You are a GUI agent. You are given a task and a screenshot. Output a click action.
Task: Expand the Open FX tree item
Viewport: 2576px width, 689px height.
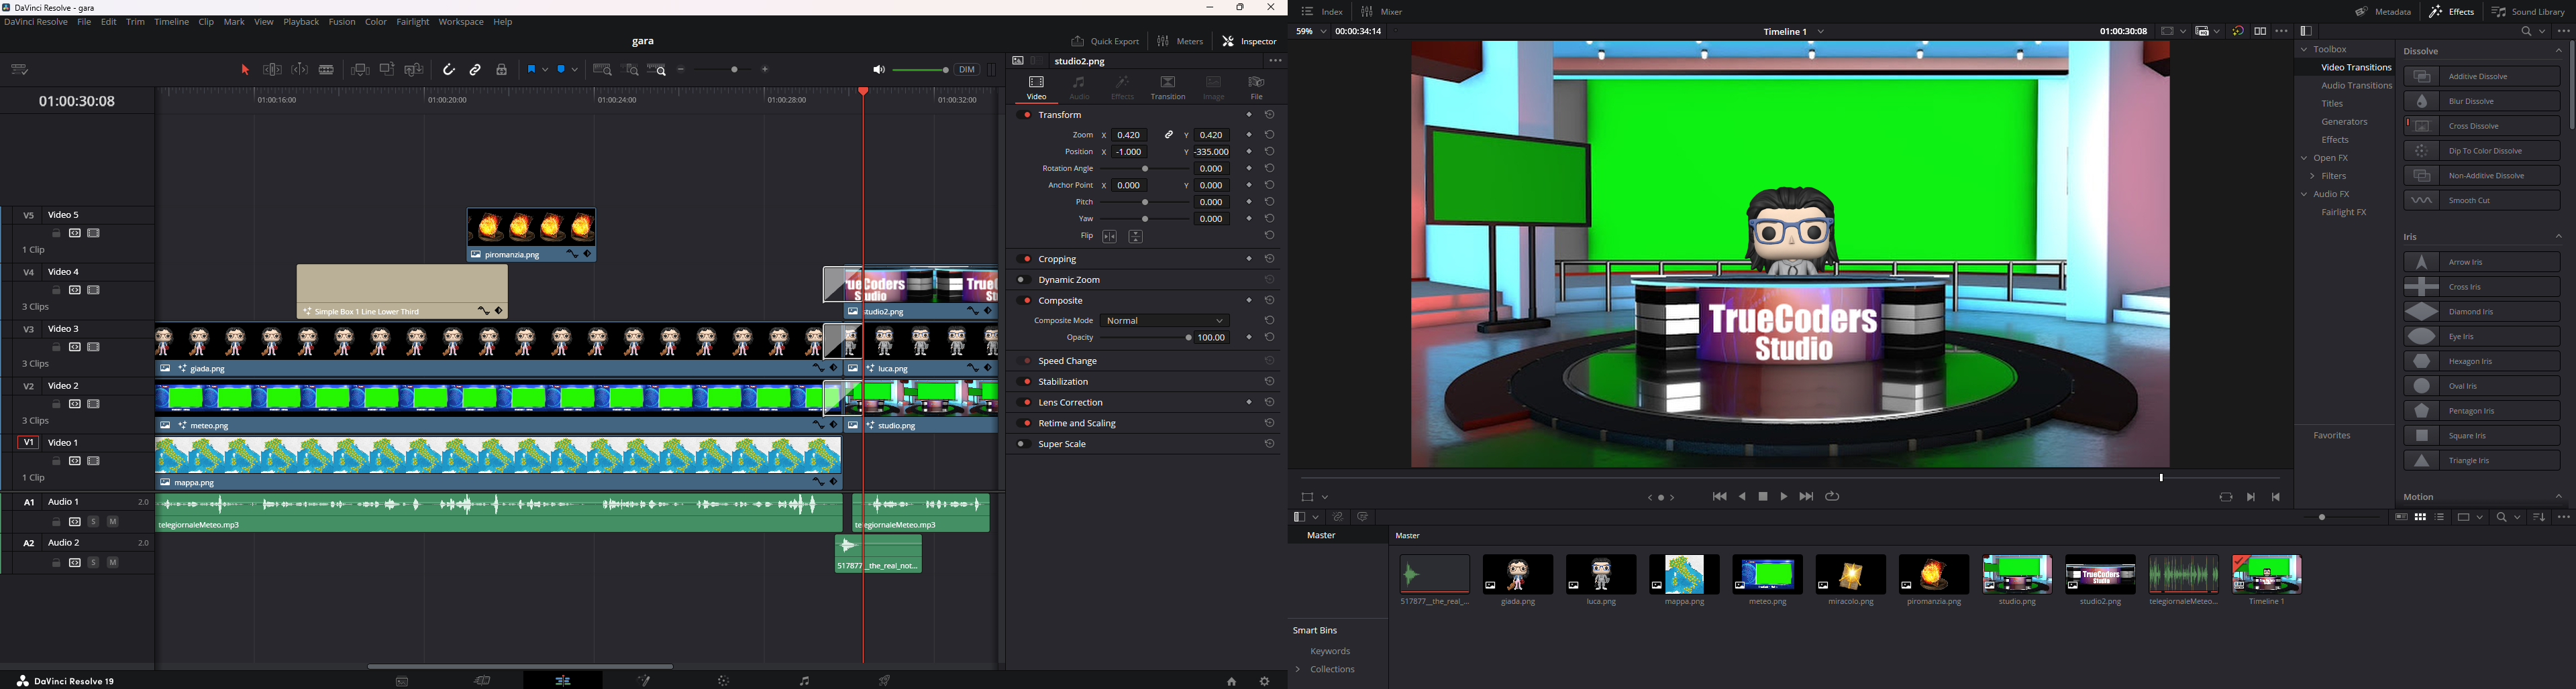pos(2305,158)
